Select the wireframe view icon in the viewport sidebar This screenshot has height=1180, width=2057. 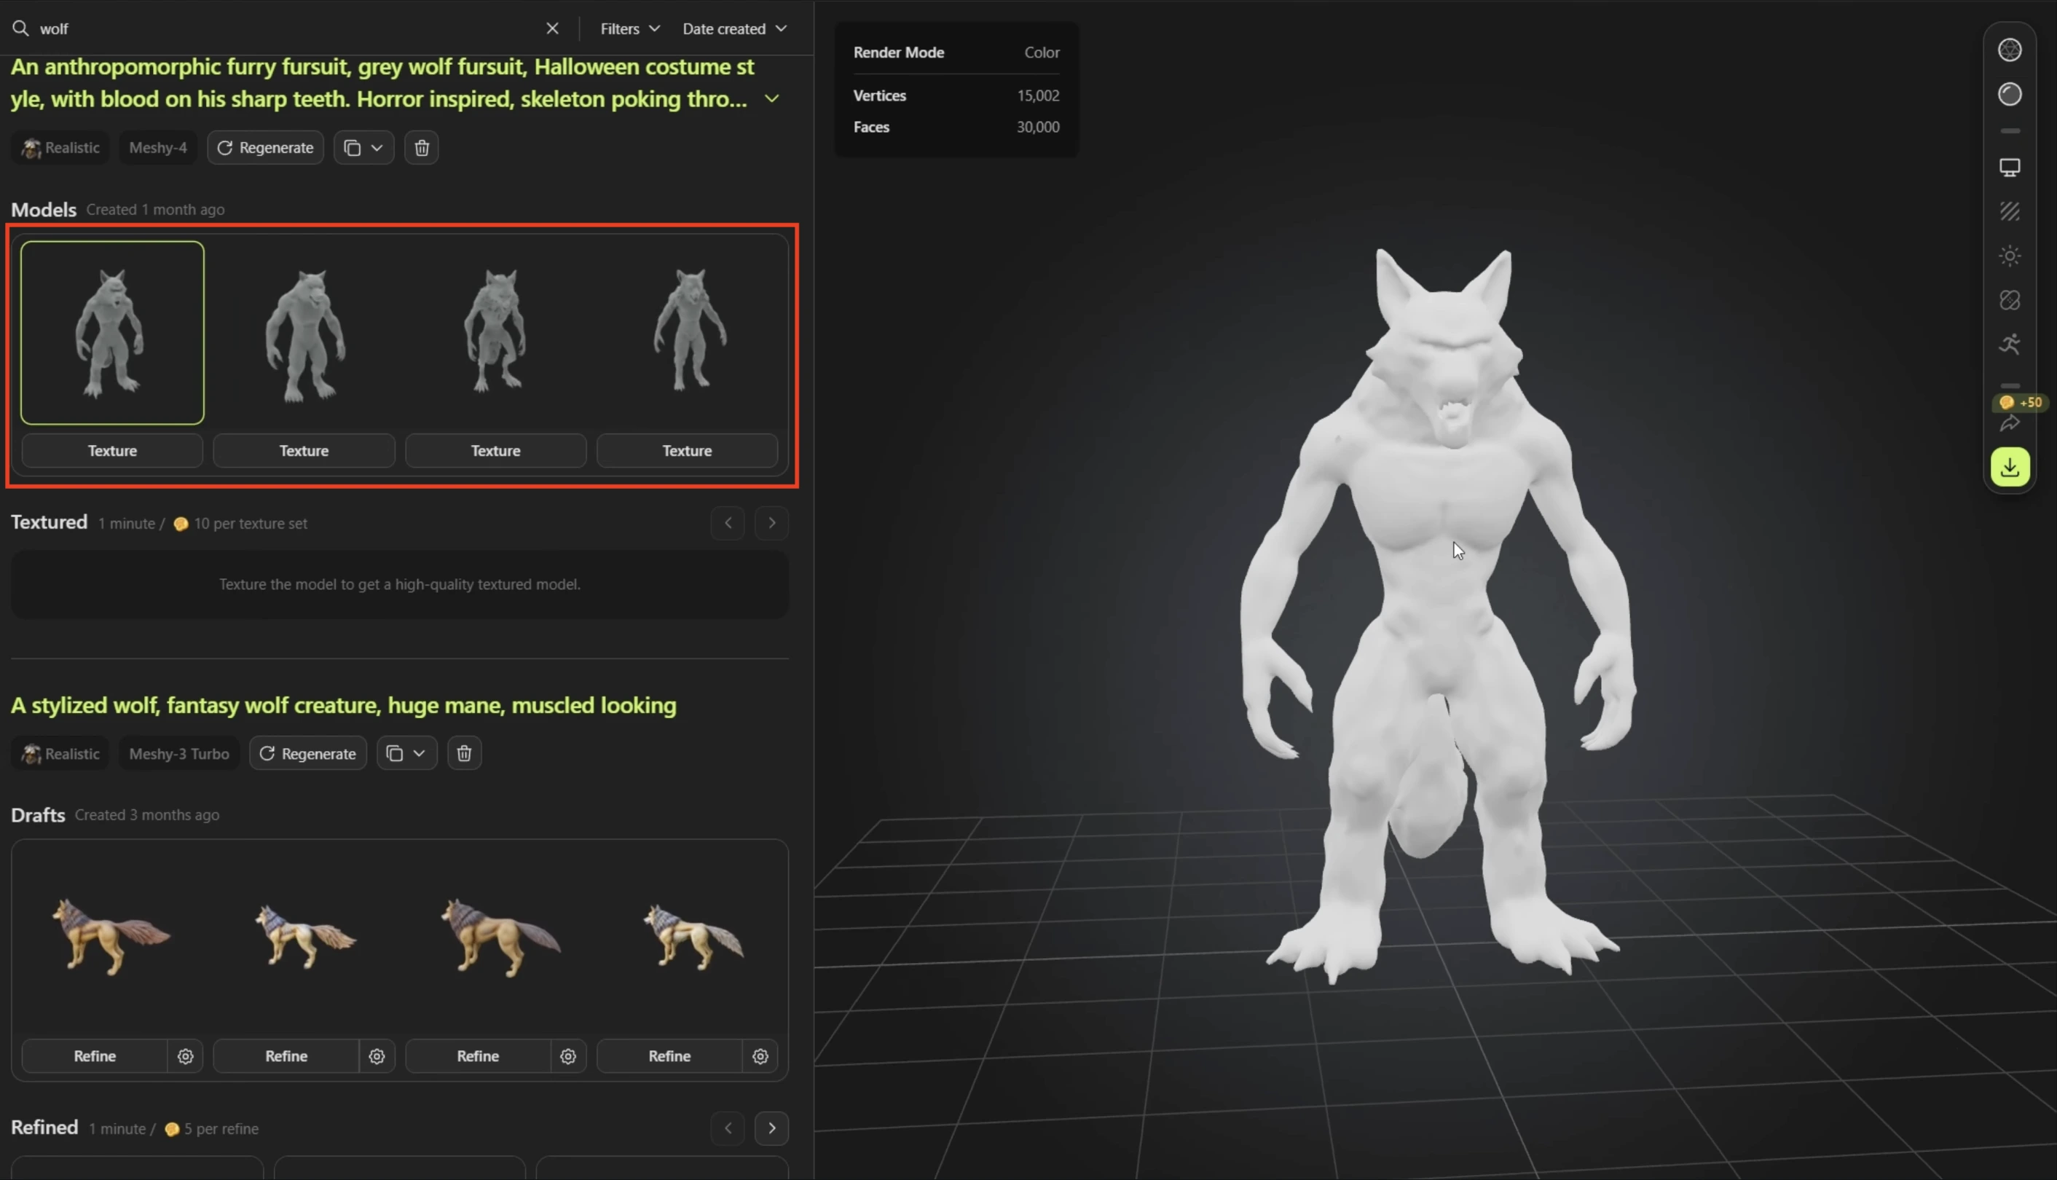tap(2010, 49)
